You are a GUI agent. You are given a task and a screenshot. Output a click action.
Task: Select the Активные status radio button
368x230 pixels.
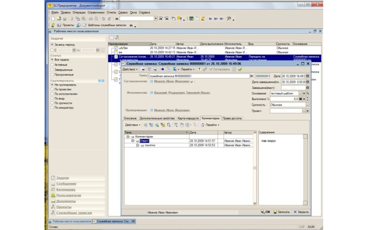[52, 65]
